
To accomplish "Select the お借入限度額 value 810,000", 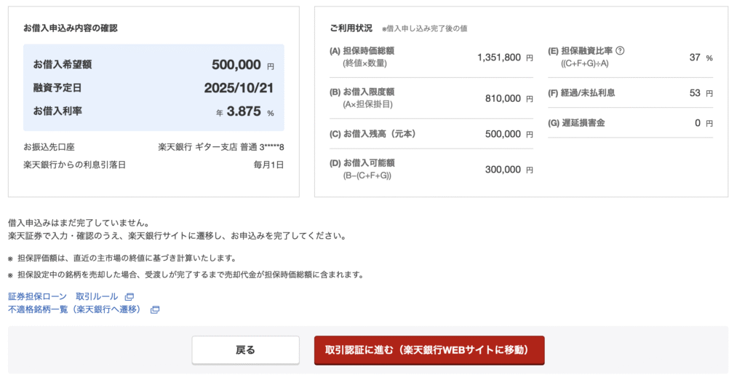I will click(x=503, y=98).
